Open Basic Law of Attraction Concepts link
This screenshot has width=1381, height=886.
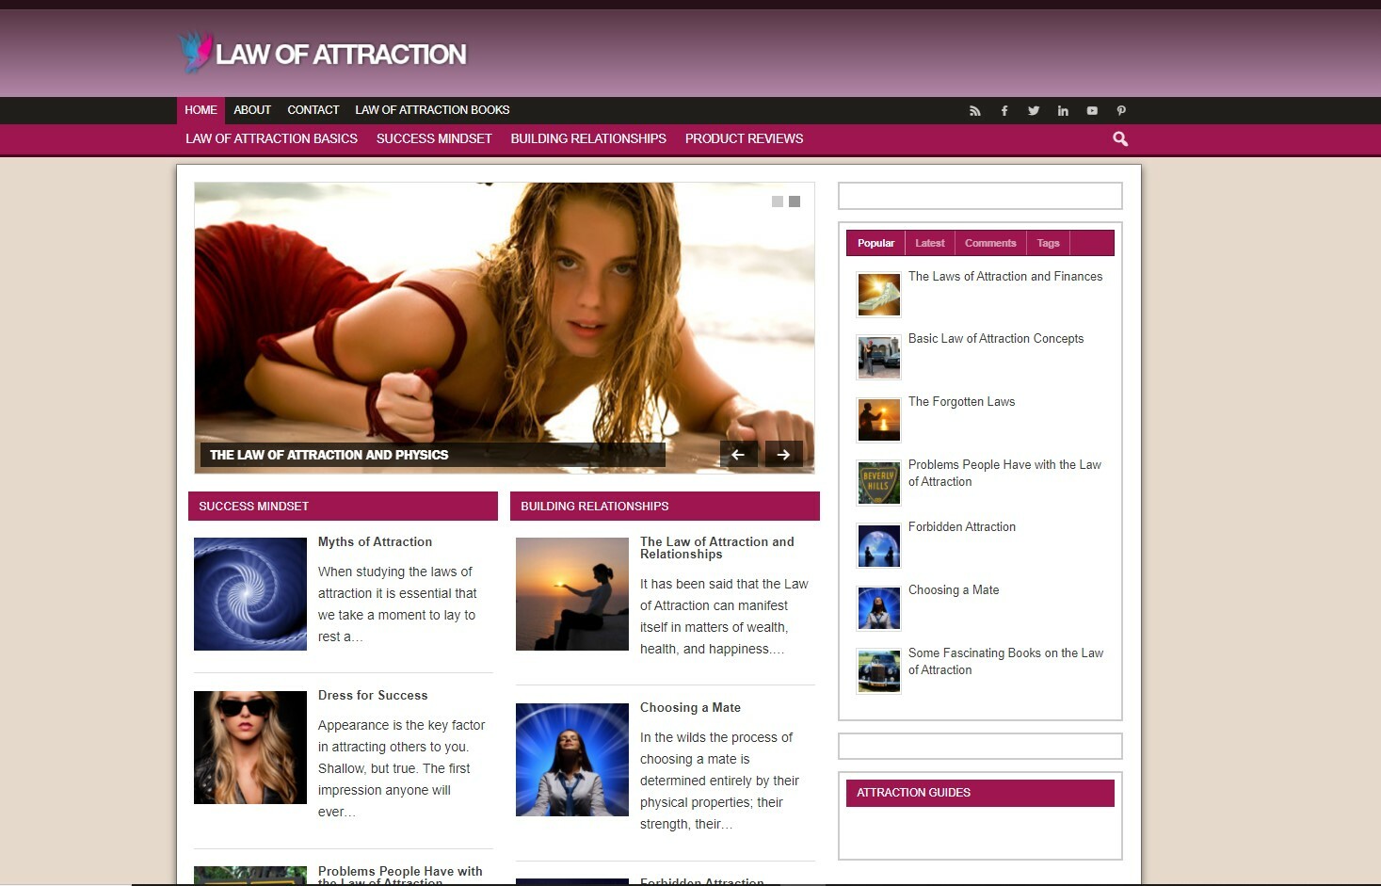pyautogui.click(x=996, y=339)
